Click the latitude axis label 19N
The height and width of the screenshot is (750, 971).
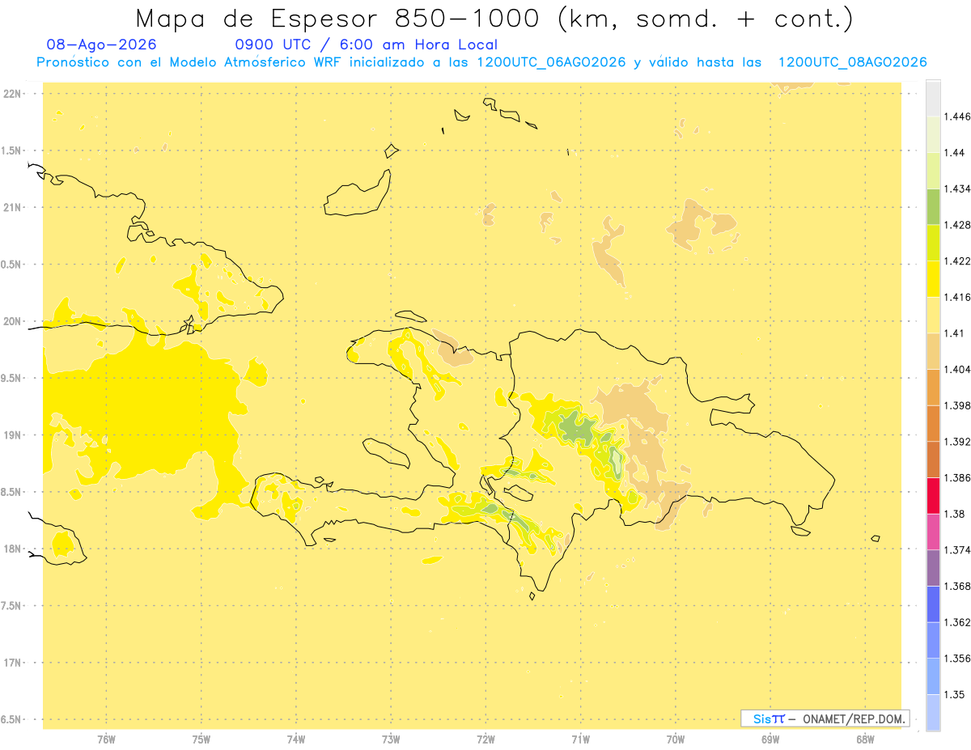(14, 435)
